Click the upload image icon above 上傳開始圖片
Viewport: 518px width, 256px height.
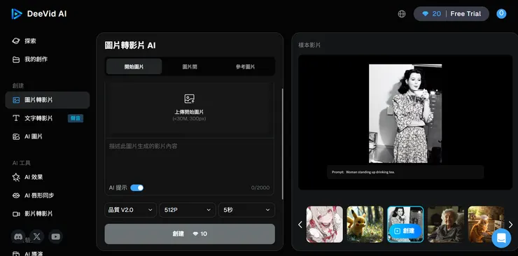point(189,99)
